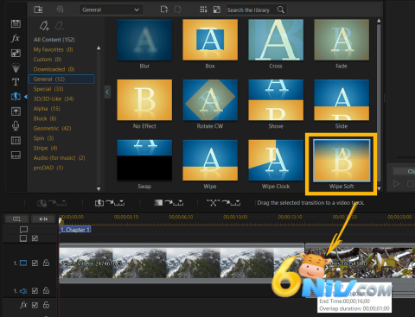Toggle the chapter track checkbox
The height and width of the screenshot is (317, 415).
click(x=35, y=238)
